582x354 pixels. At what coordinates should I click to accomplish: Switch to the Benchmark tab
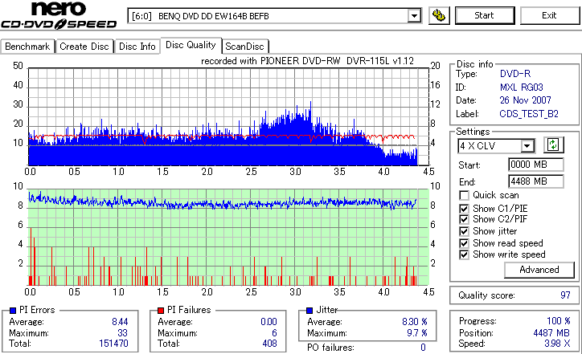(x=27, y=47)
